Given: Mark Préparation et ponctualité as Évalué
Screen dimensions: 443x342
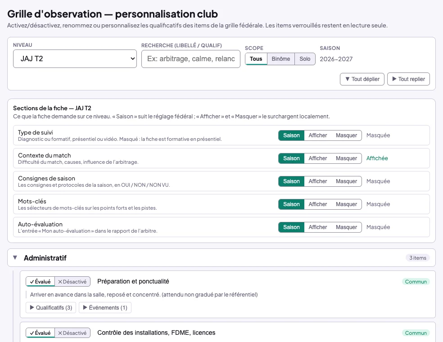Looking at the screenshot, I should point(40,282).
